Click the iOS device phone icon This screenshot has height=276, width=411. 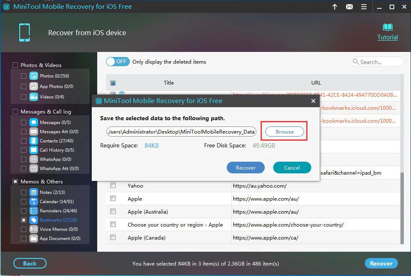[x=24, y=33]
